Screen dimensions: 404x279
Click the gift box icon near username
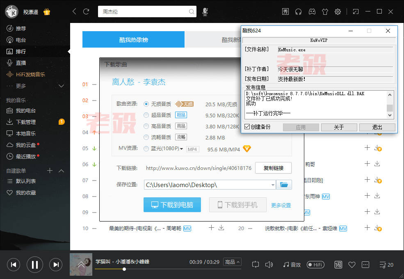click(x=47, y=12)
